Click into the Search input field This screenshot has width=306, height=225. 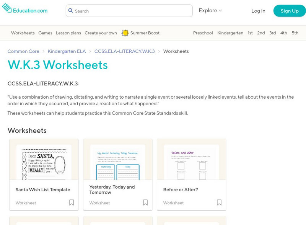coord(129,11)
